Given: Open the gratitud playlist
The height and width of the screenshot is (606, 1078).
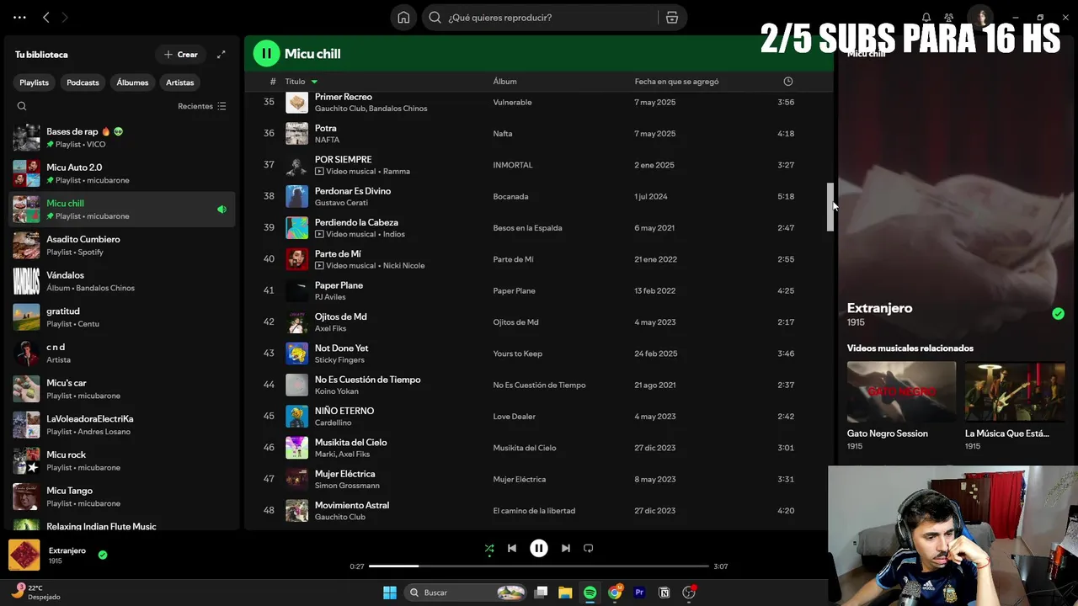Looking at the screenshot, I should (x=123, y=317).
